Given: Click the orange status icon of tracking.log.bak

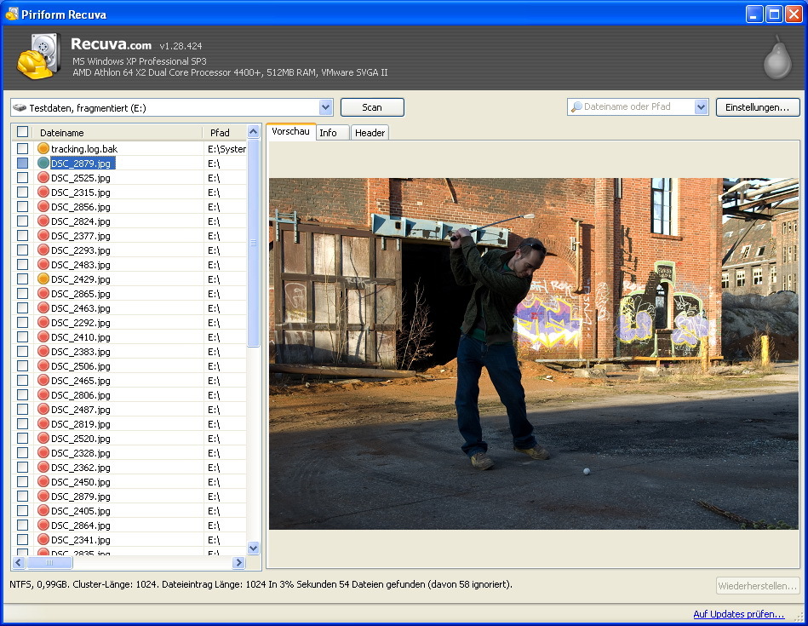Looking at the screenshot, I should coord(43,149).
